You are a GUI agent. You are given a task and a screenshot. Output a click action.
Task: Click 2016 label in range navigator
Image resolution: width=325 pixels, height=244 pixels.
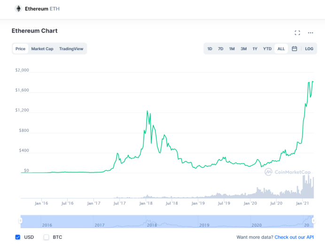(47, 225)
